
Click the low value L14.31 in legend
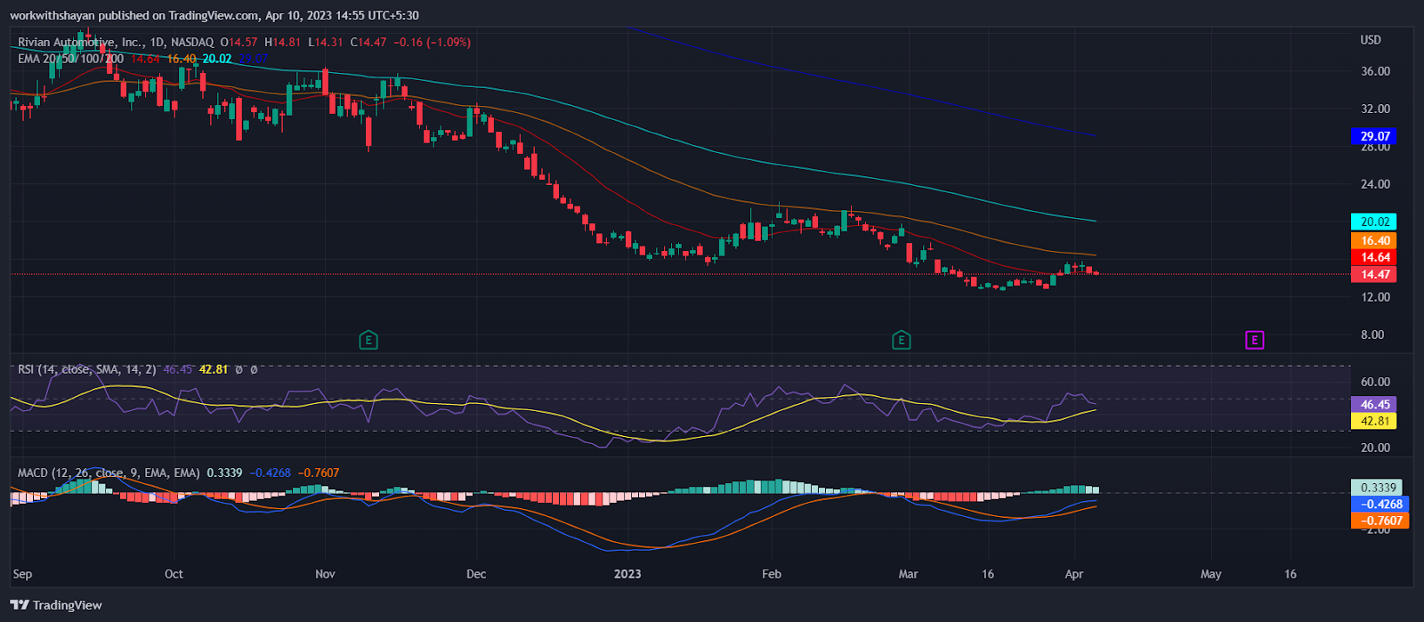point(326,42)
